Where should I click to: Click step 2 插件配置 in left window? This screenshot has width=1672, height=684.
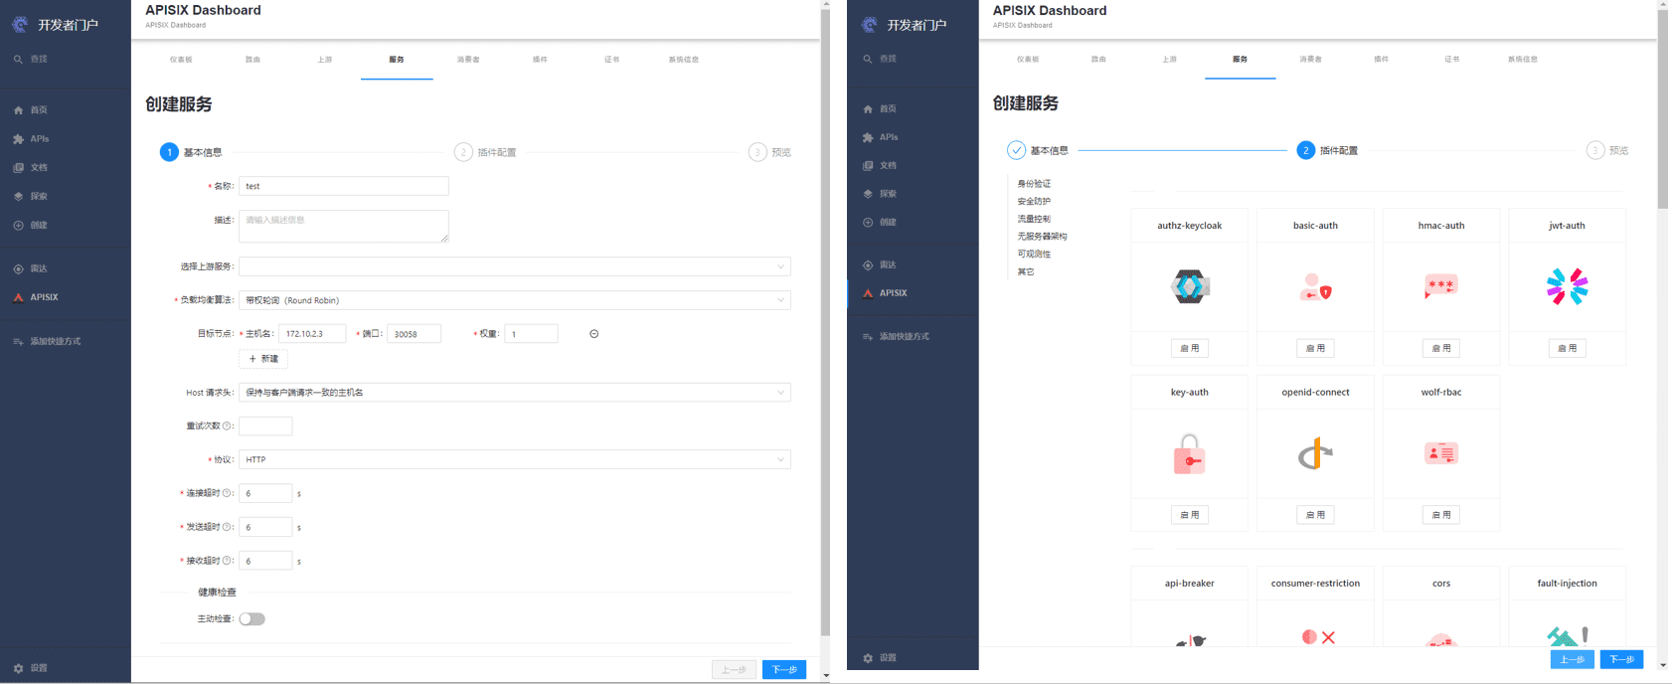(x=485, y=152)
